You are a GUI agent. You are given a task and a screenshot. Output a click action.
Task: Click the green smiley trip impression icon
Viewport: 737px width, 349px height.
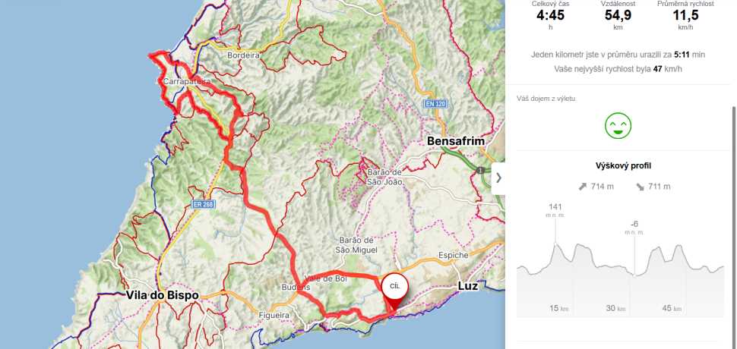point(618,125)
